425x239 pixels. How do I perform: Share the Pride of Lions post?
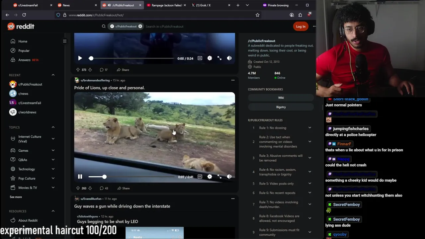124,188
